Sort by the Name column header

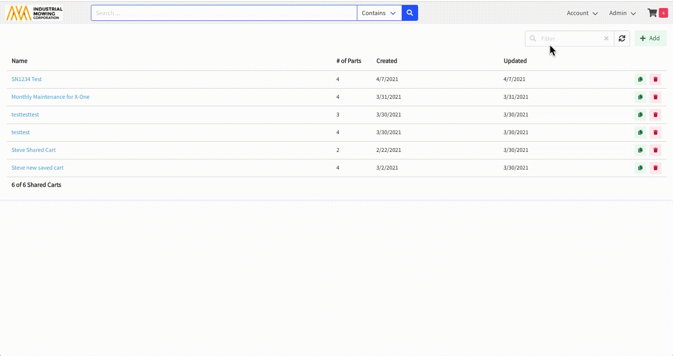[x=20, y=61]
